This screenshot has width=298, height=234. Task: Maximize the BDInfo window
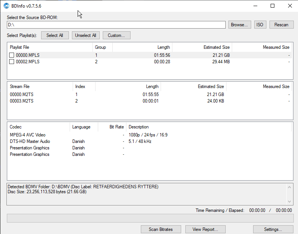click(x=273, y=6)
